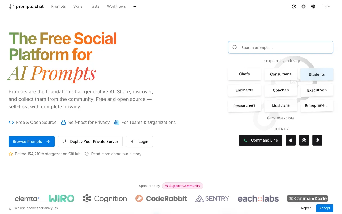Open the Skills nav item

point(78,6)
